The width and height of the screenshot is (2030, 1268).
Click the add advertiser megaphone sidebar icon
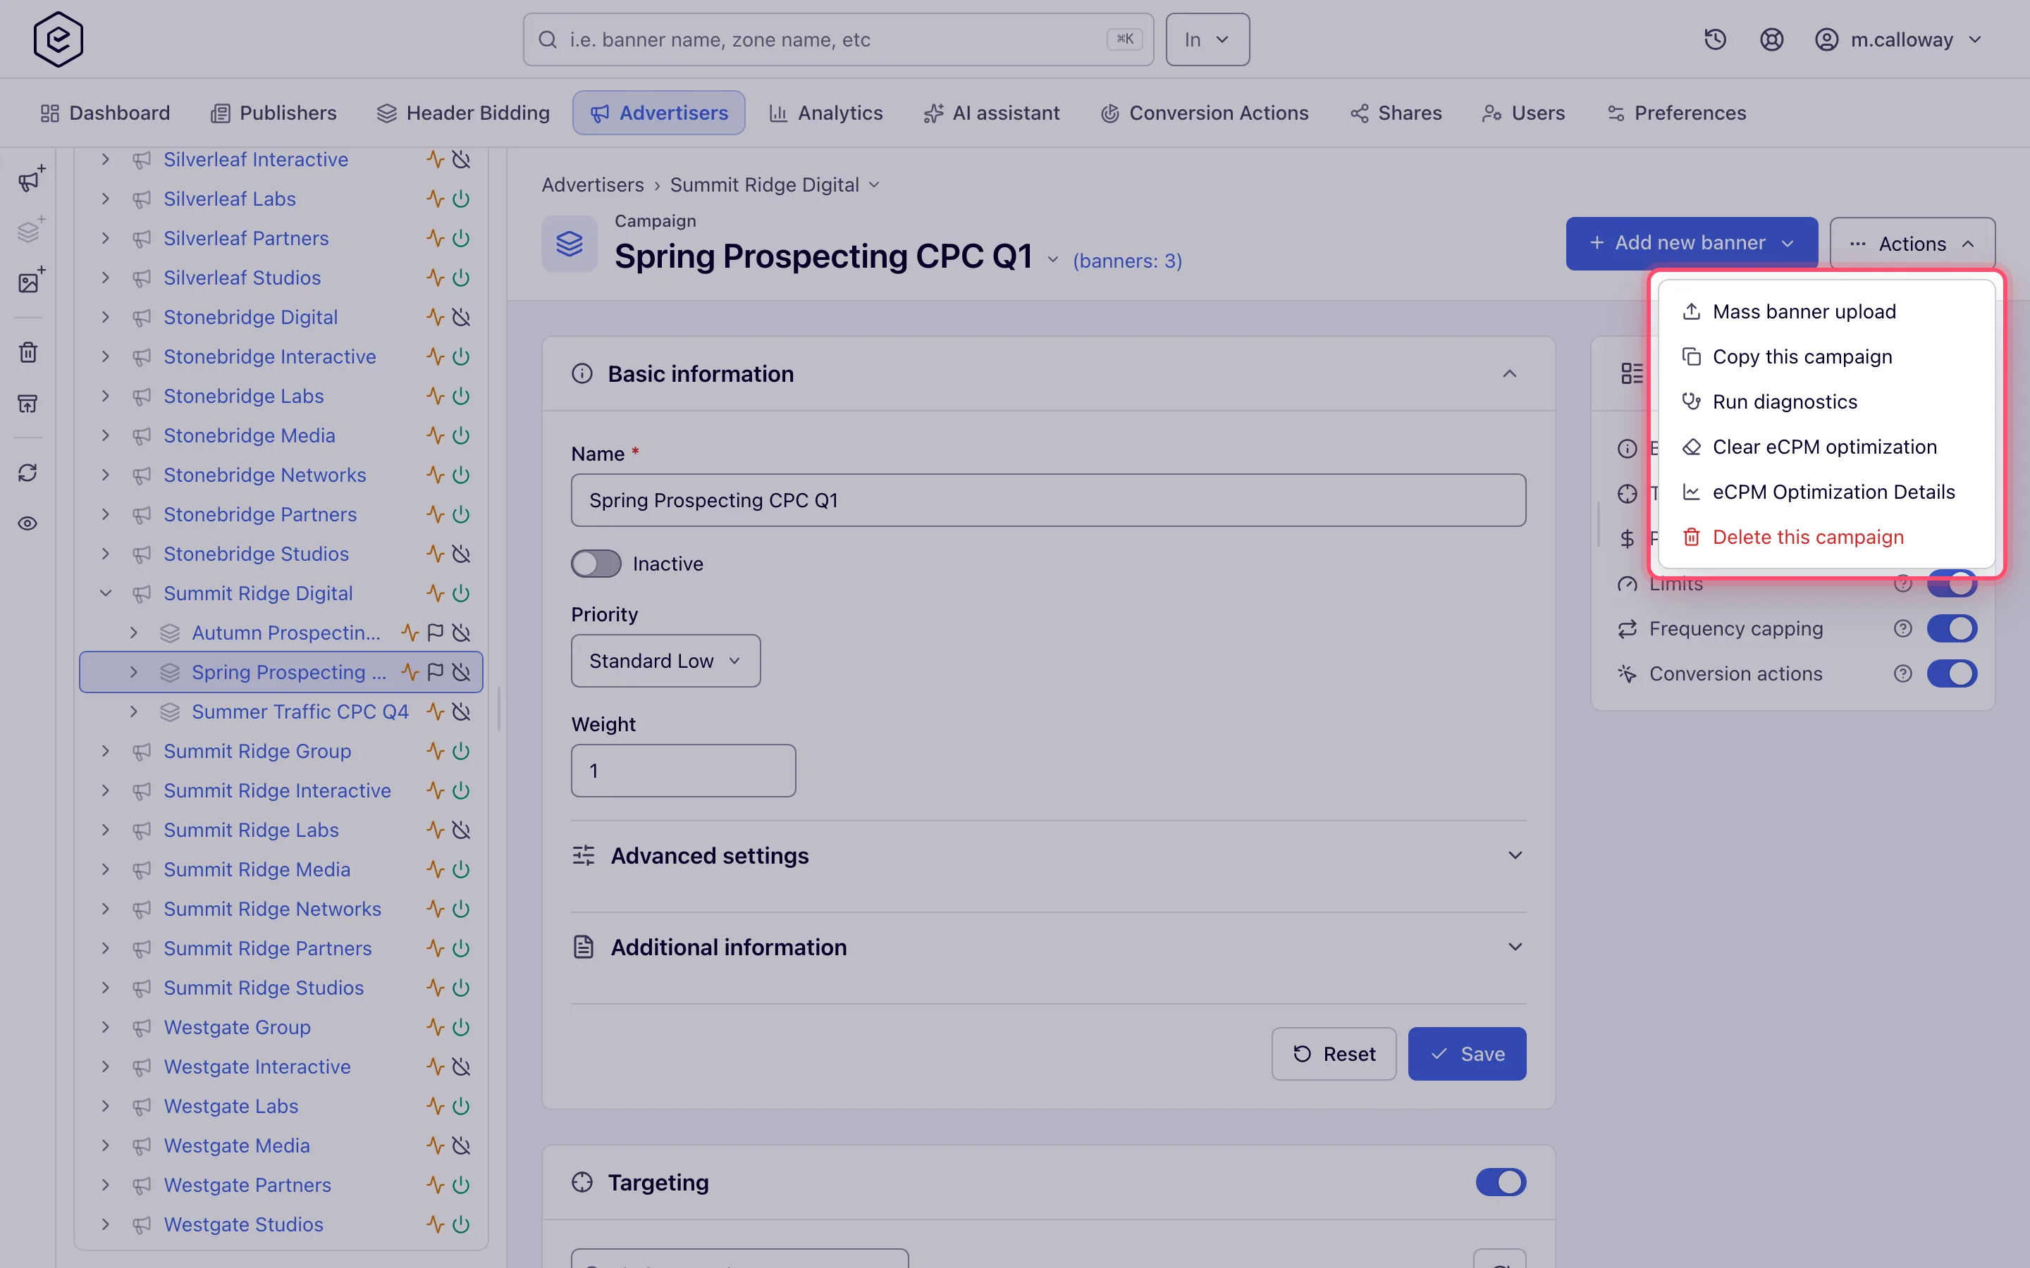click(30, 179)
